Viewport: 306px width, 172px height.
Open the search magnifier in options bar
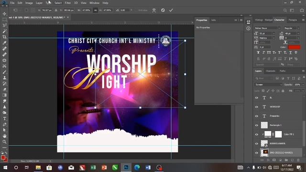coord(285,10)
